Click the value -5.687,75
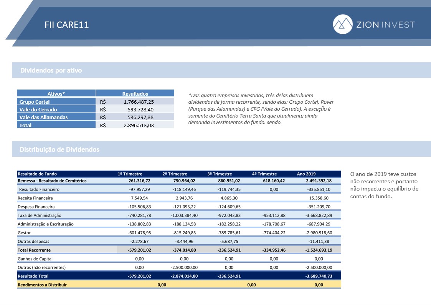 [x=229, y=242]
